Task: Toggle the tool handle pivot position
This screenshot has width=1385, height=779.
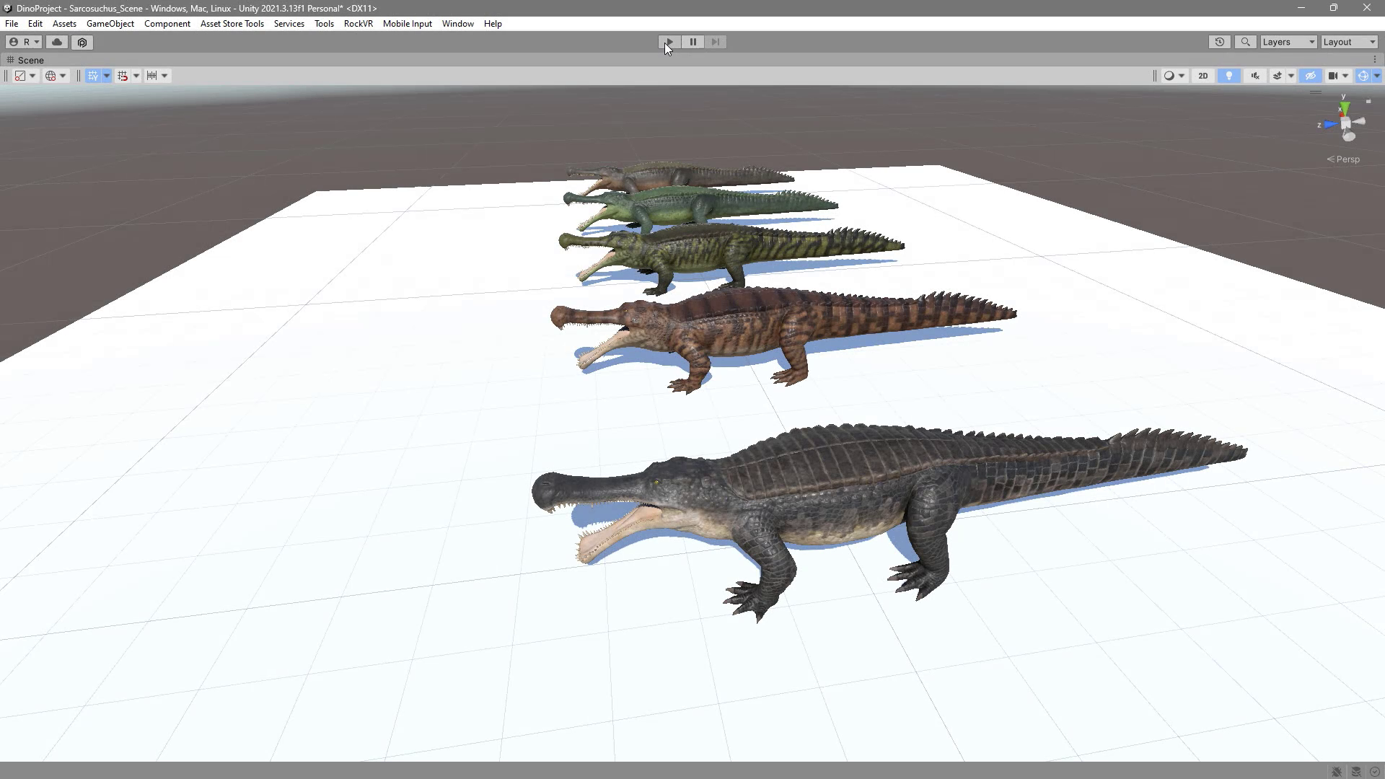Action: (x=20, y=76)
